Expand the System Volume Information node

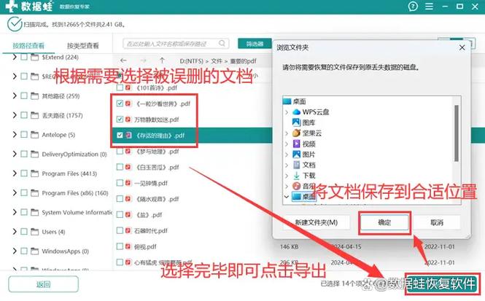click(15, 212)
